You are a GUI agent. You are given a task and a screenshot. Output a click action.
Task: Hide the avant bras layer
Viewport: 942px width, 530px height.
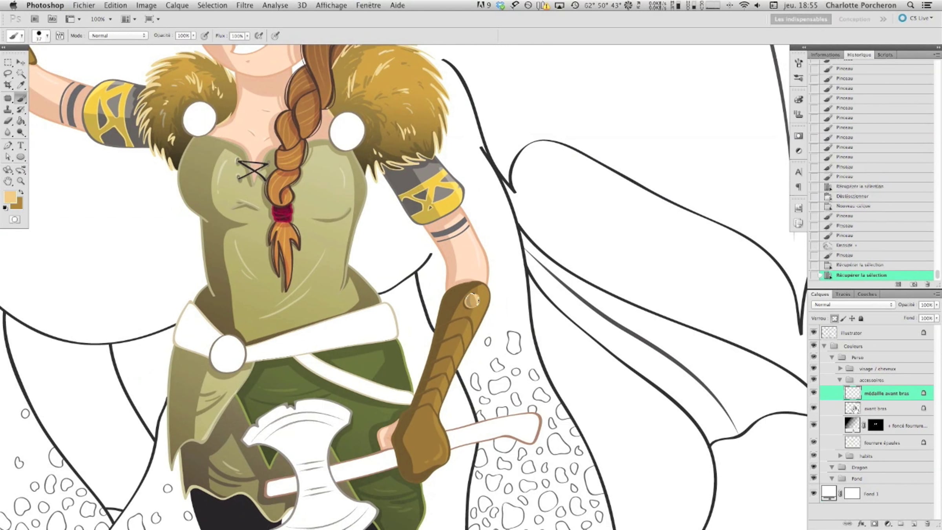point(814,408)
